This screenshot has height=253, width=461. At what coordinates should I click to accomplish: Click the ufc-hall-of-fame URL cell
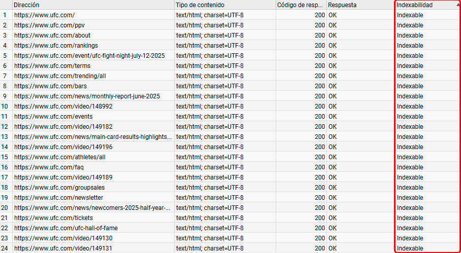pos(65,228)
